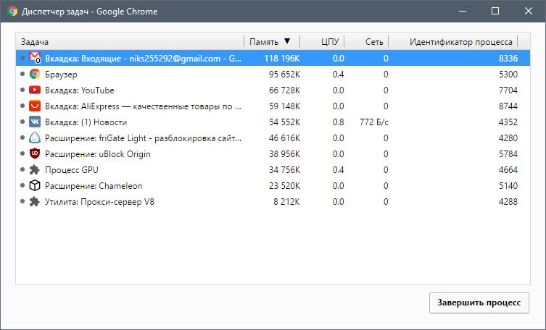Click the memory value 118 196K

[x=282, y=59]
